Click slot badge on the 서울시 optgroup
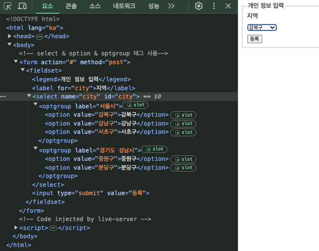This screenshot has height=251, width=319. coord(135,105)
